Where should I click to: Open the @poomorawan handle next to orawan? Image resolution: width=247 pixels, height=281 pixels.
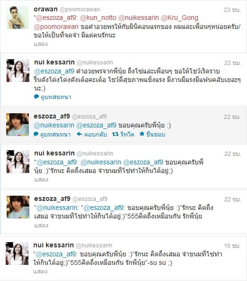(x=80, y=9)
